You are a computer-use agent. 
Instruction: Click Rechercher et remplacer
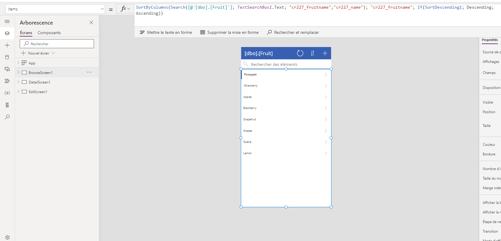pos(293,32)
